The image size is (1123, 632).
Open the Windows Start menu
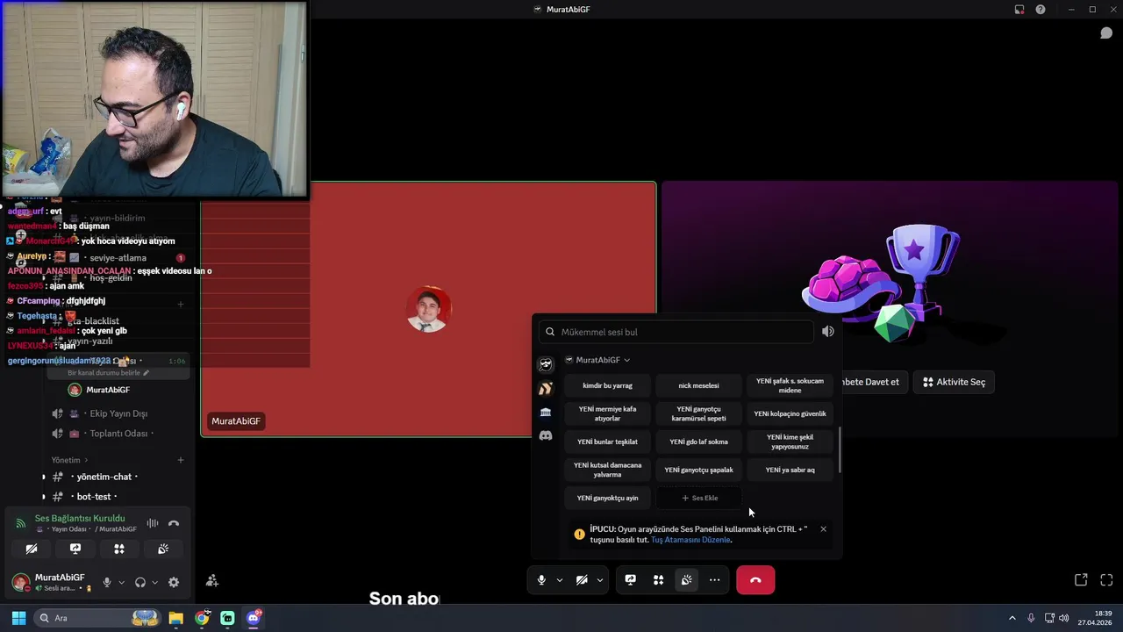pyautogui.click(x=18, y=618)
